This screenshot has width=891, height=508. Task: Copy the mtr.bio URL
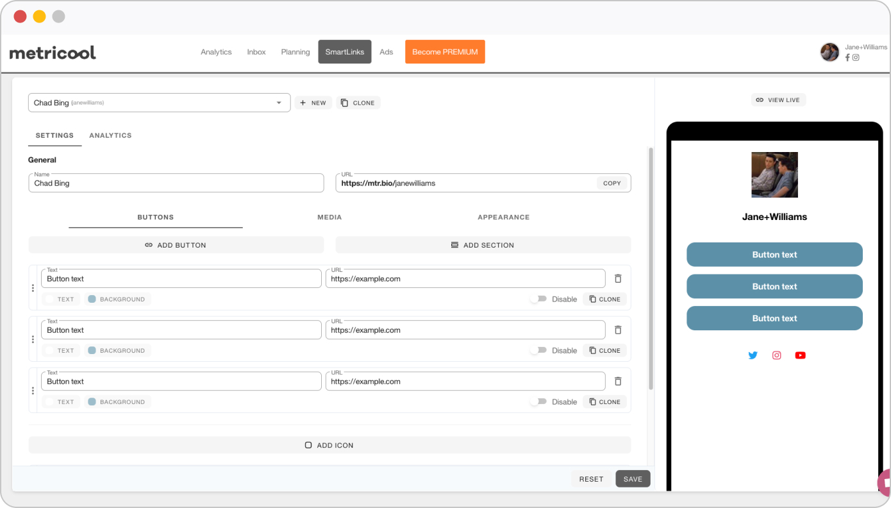coord(612,183)
